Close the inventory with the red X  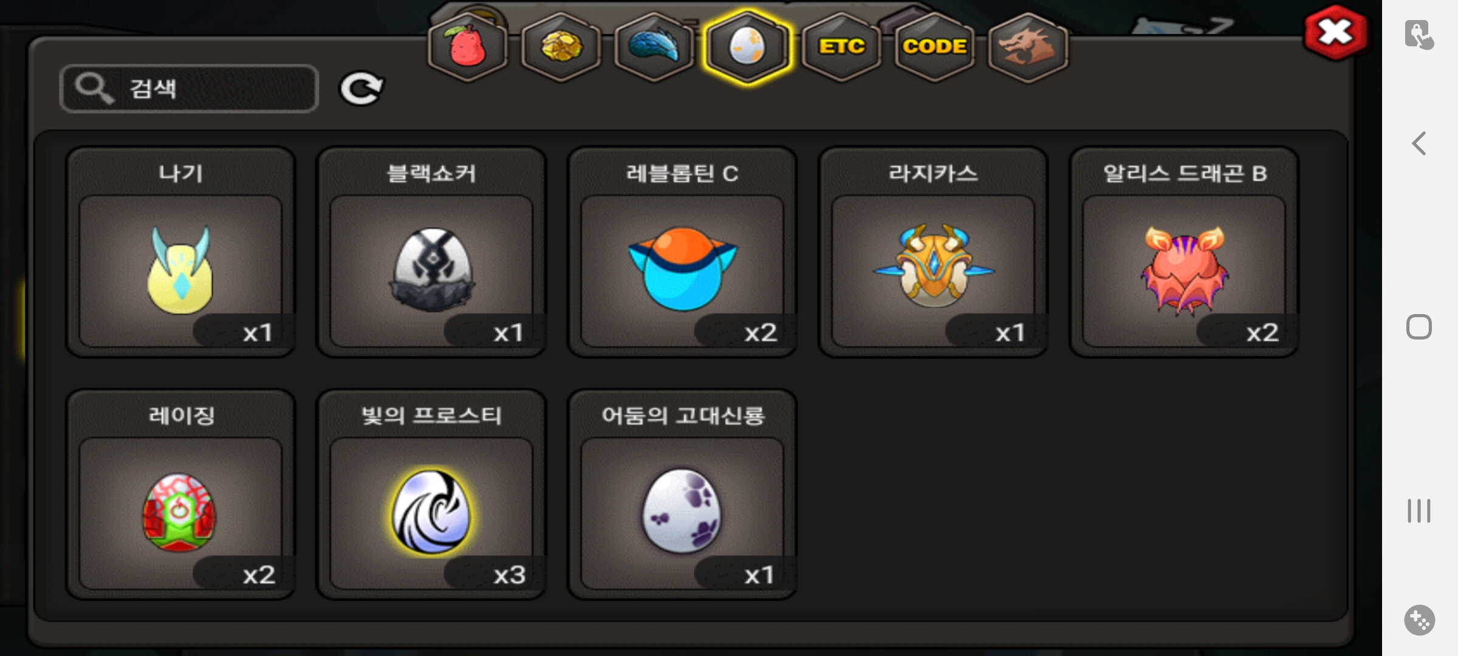[x=1336, y=33]
